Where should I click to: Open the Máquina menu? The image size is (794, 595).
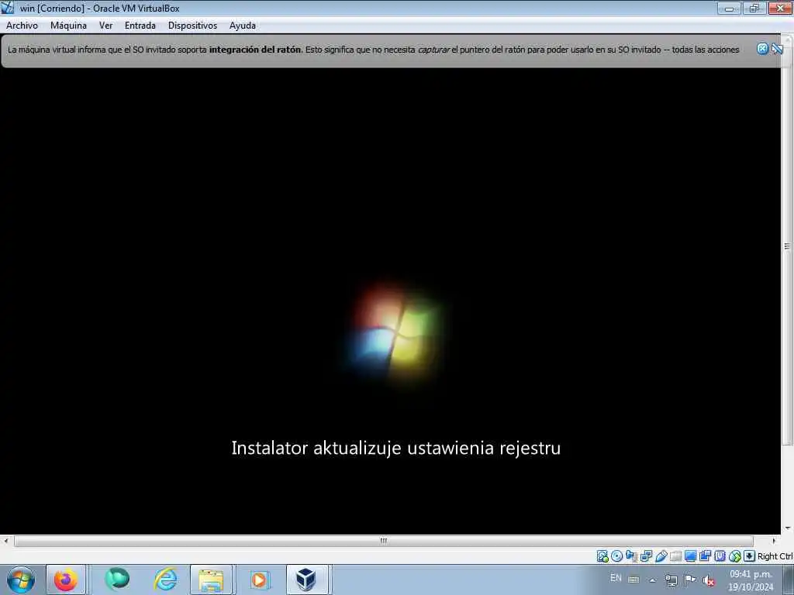[68, 26]
